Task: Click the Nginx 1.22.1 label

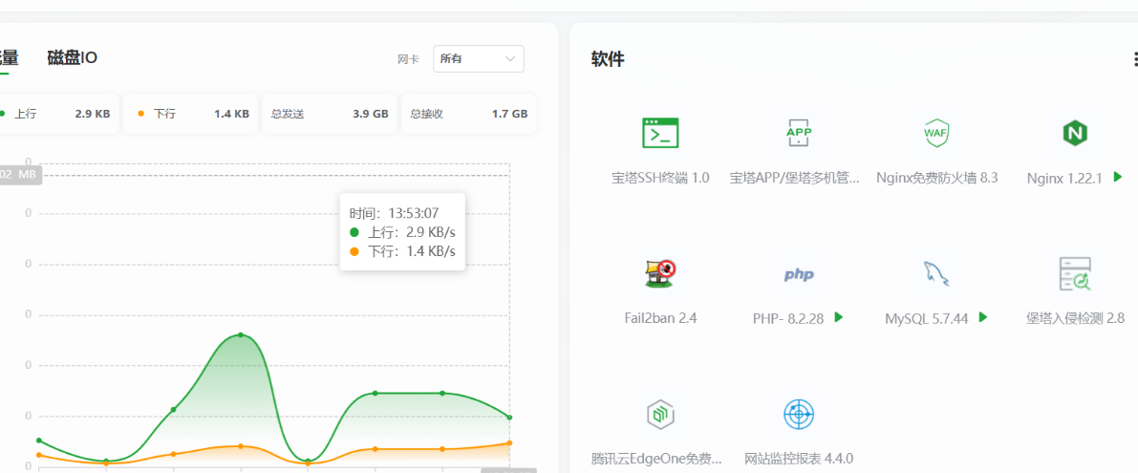Action: pyautogui.click(x=1064, y=178)
